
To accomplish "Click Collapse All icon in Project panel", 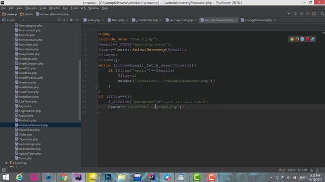I will [64, 20].
